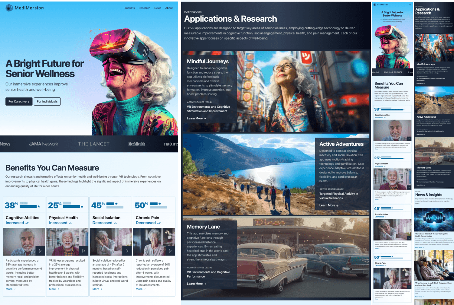The image size is (454, 305).
Task: Play the Social Isolation video
Action: tap(127, 251)
